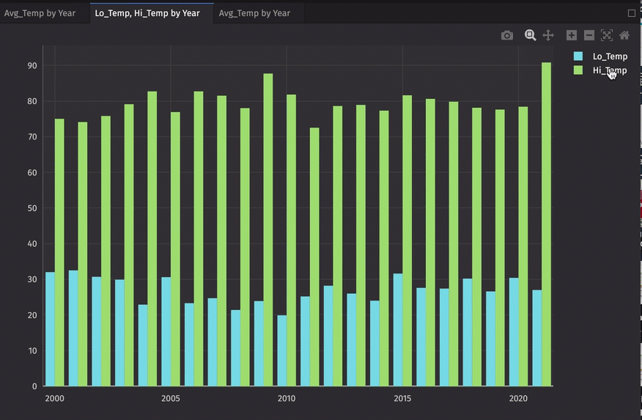Maximize panel using the square icon
The height and width of the screenshot is (420, 642).
click(632, 13)
